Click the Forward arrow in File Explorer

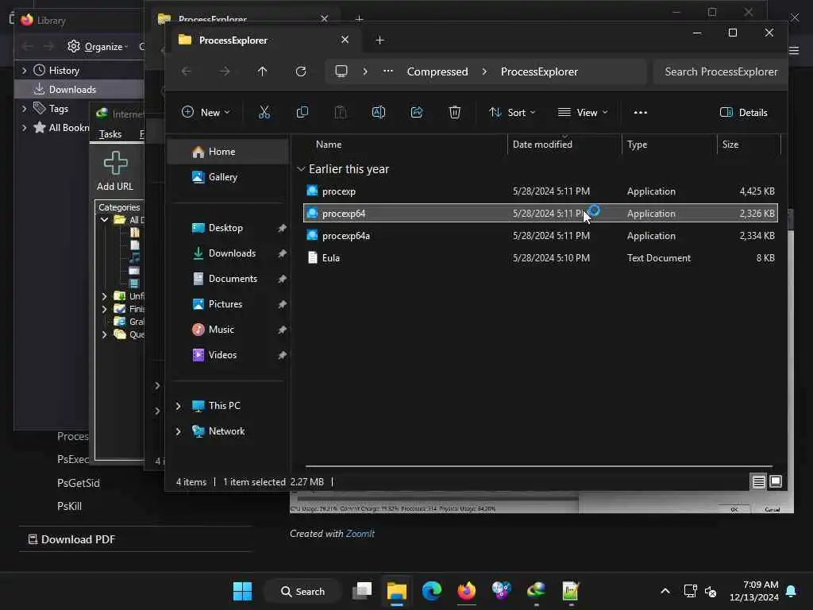(x=225, y=71)
